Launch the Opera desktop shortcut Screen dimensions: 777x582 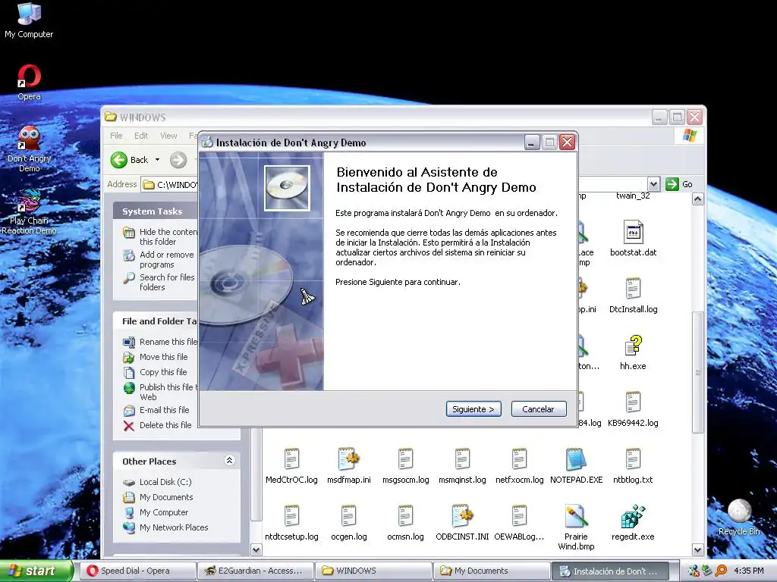pos(29,82)
